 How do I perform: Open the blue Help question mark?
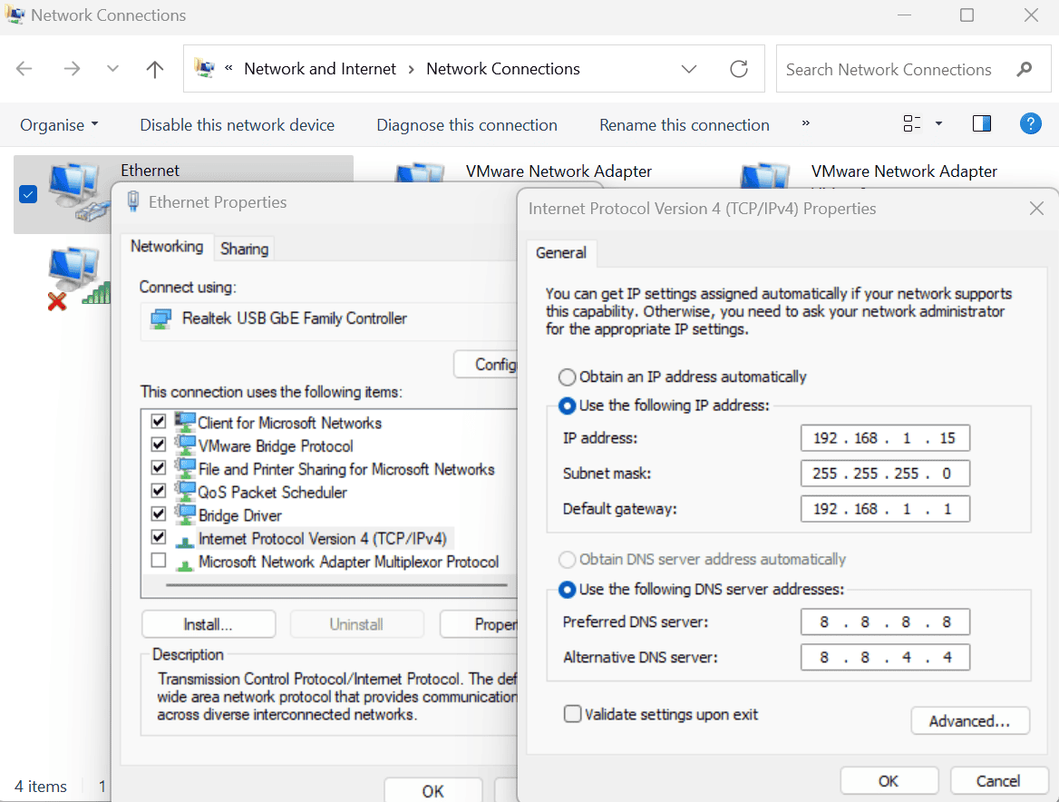[x=1030, y=124]
